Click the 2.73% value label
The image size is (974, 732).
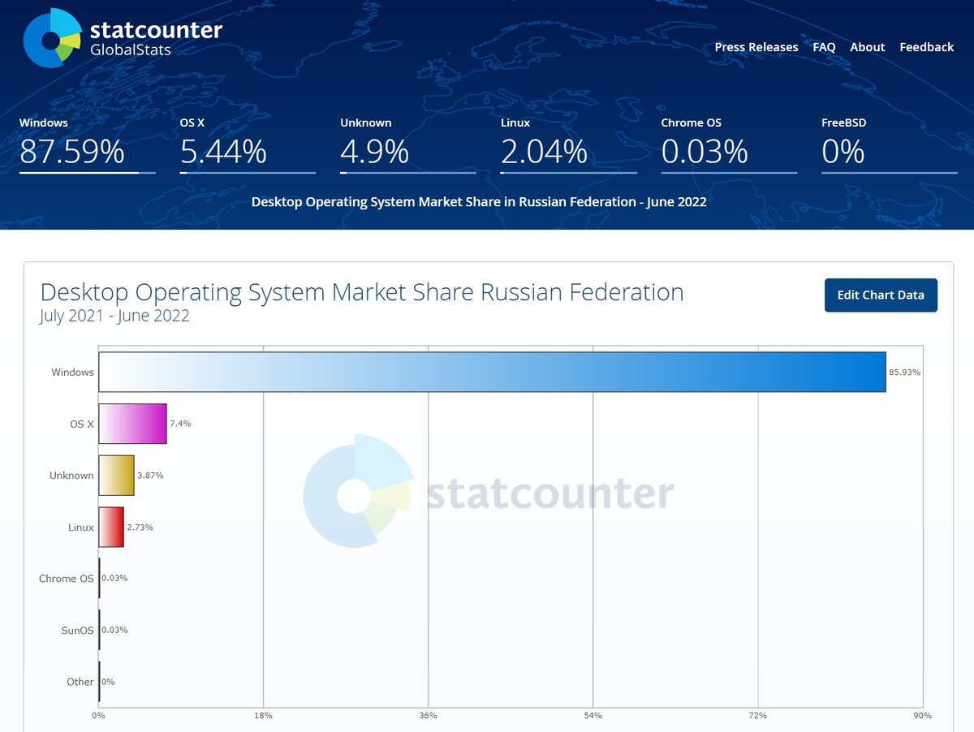coord(140,527)
